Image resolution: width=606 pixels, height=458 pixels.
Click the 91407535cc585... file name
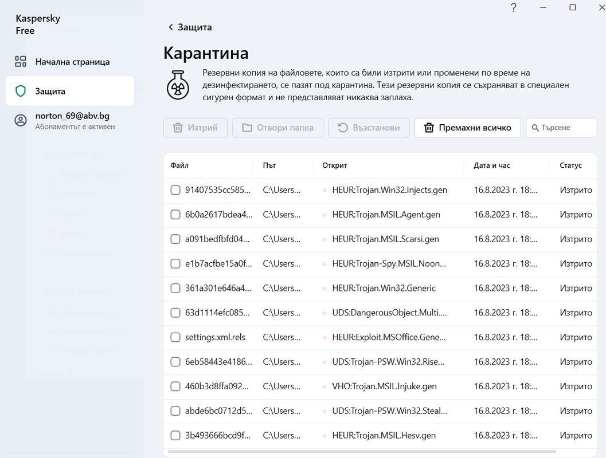click(218, 190)
